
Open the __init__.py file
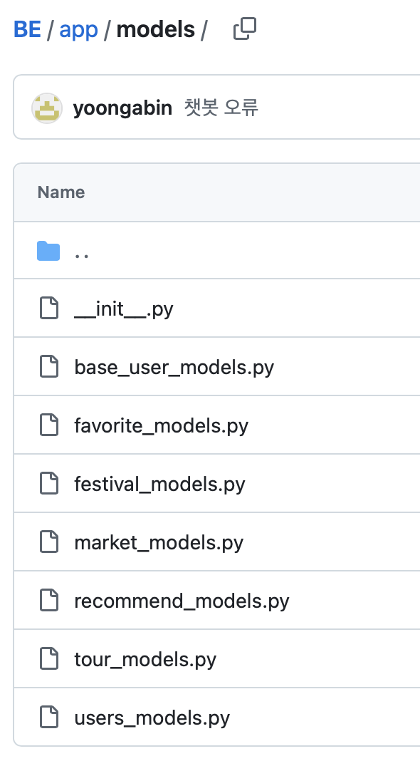[124, 309]
